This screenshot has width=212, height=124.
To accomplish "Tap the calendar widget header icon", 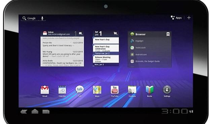I will pos(115,33).
